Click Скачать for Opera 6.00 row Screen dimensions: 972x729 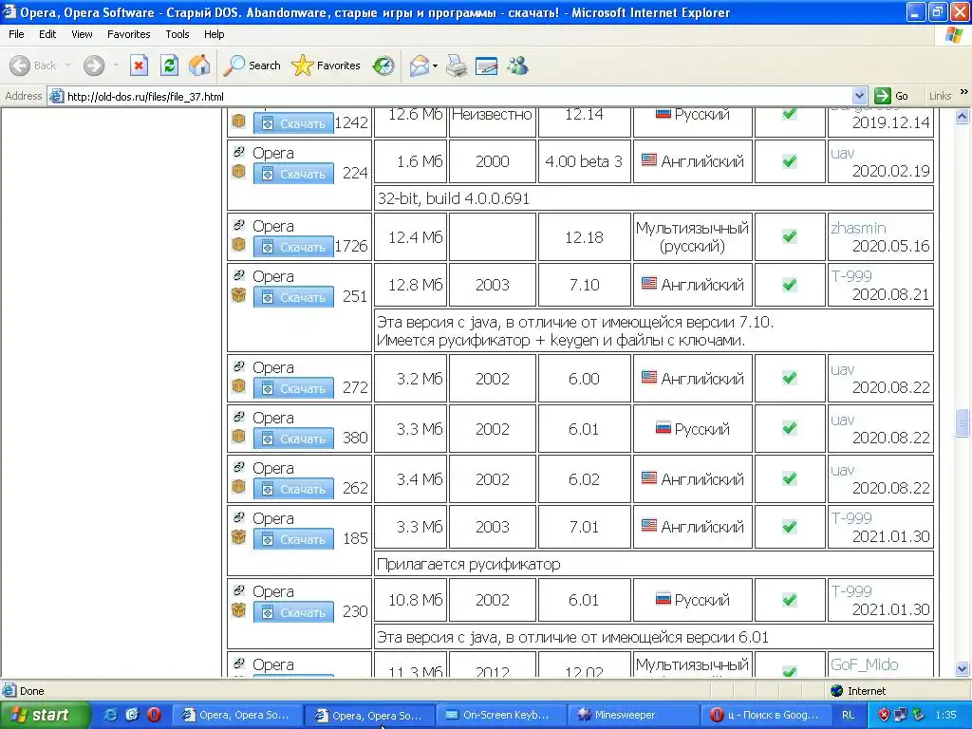(293, 388)
